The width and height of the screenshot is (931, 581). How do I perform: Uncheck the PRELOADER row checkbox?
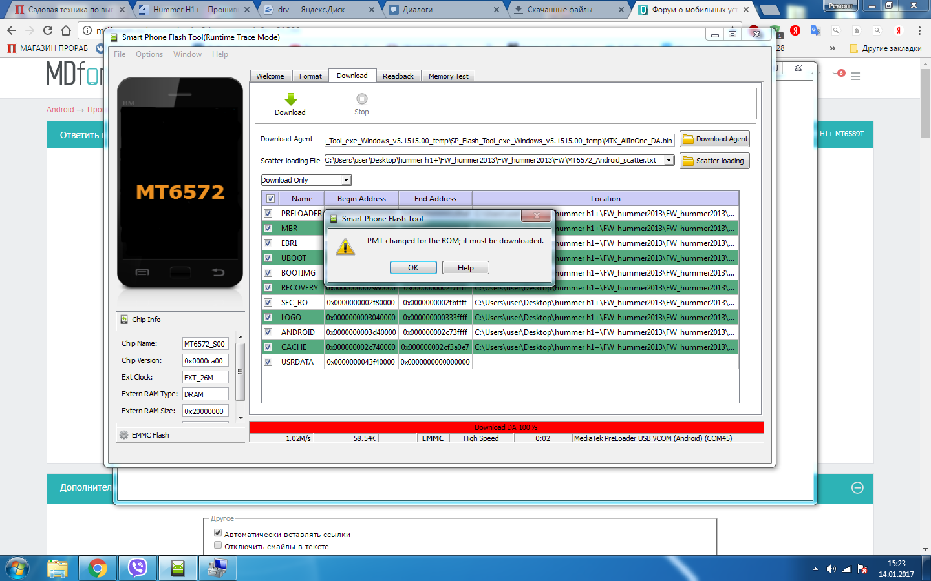[268, 213]
